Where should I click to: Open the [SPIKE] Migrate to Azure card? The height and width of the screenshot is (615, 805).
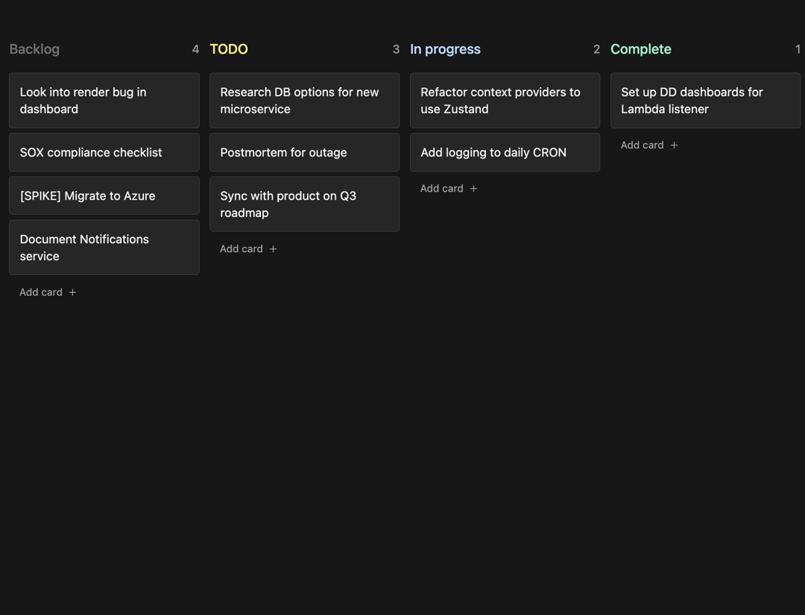104,195
